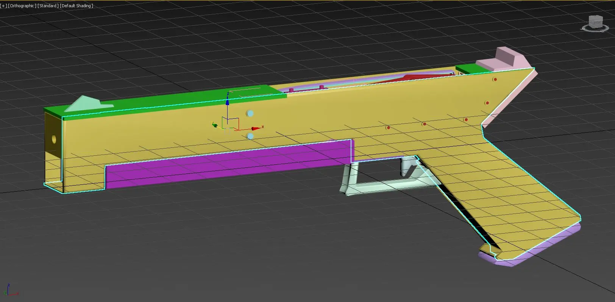This screenshot has width=615, height=302.
Task: Click the green Y-axis gizmo arrow
Action: click(214, 125)
